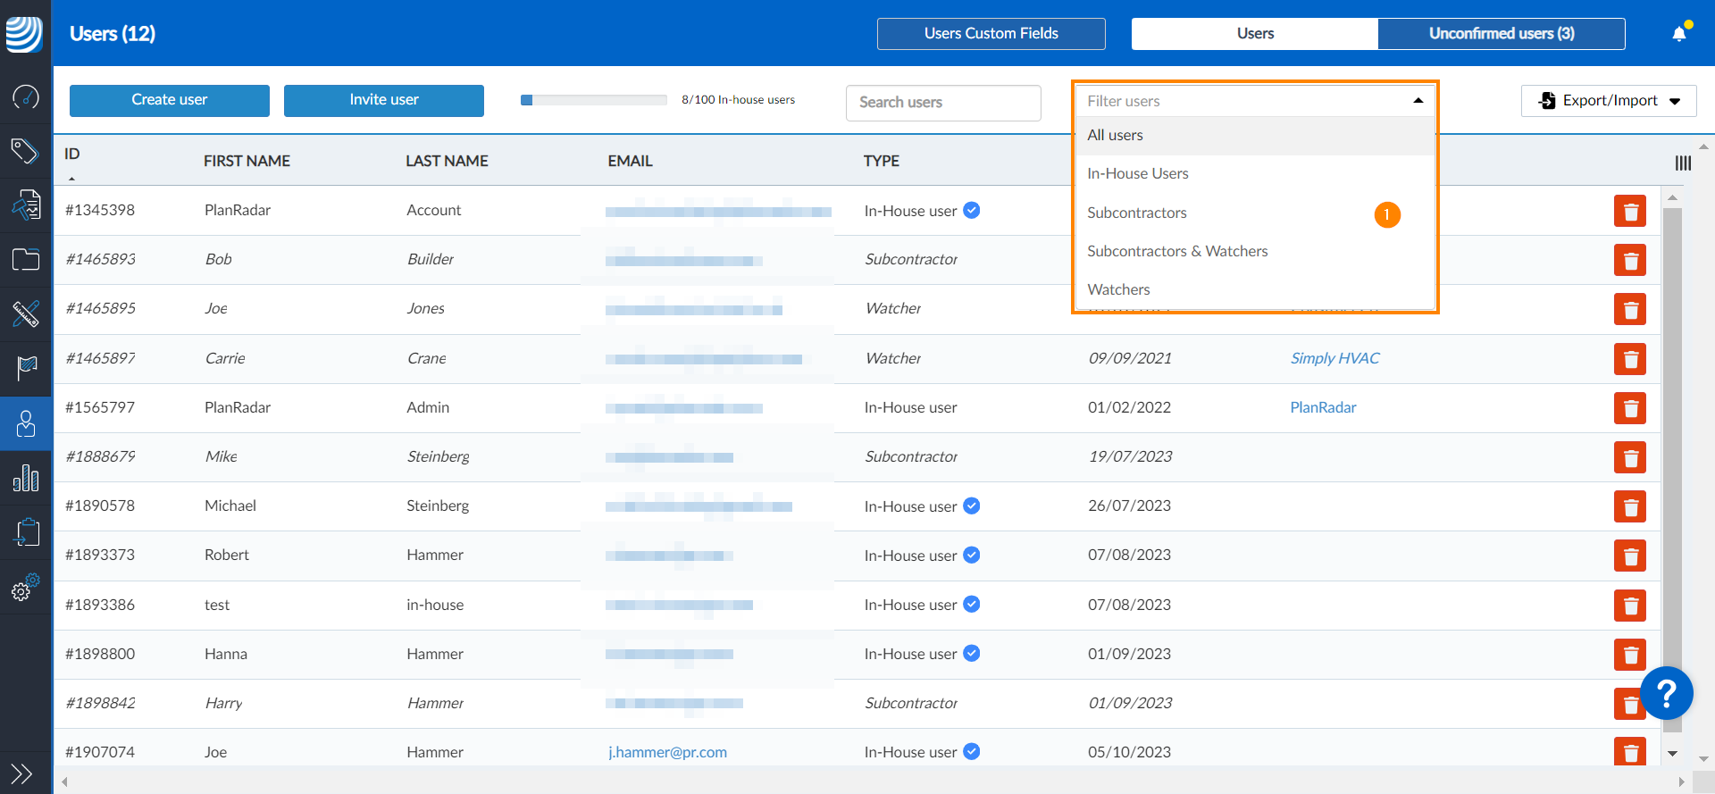Delete user Hanna Hammer with trash icon
The image size is (1715, 794).
(x=1630, y=655)
